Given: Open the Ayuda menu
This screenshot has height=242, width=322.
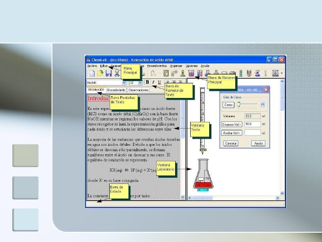Looking at the screenshot, I should (205, 66).
